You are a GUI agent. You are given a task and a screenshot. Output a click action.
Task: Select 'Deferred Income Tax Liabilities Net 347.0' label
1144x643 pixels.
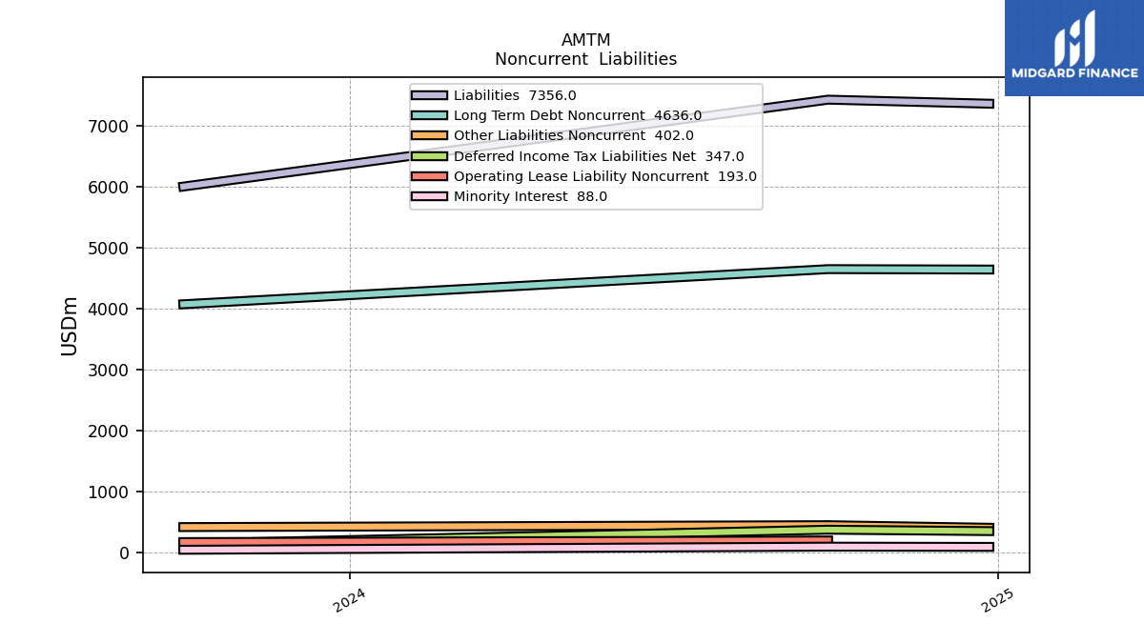(x=599, y=156)
